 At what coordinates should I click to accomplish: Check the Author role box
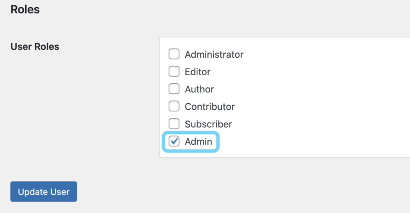174,89
